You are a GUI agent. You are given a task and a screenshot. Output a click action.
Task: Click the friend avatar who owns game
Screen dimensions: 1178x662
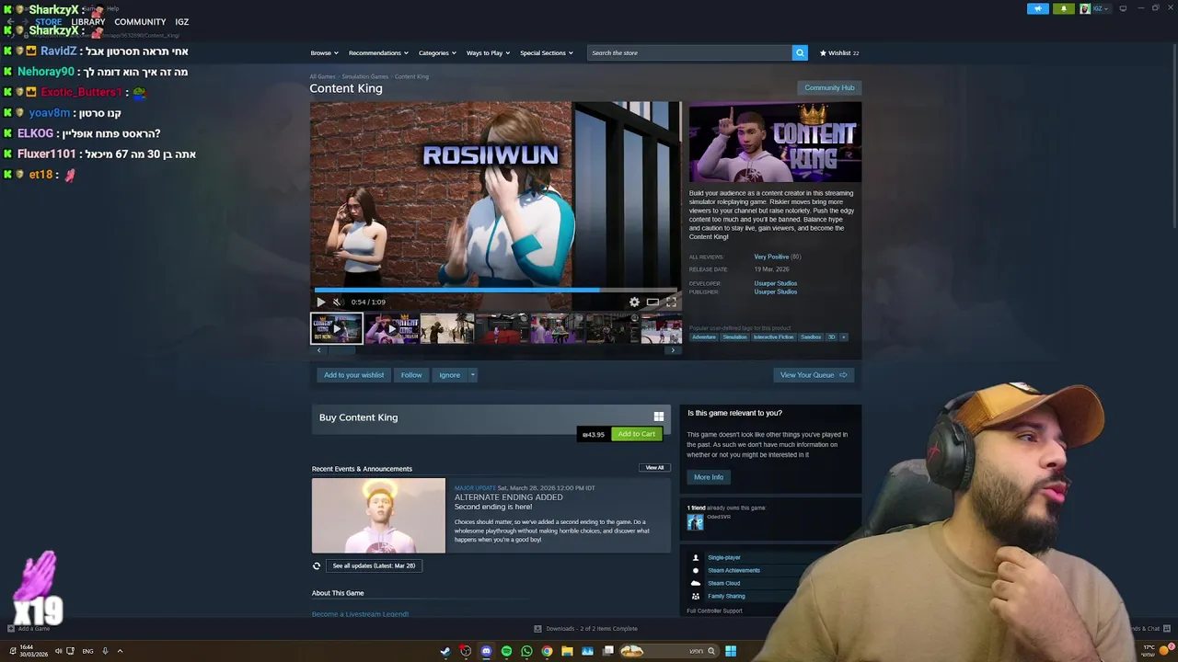point(695,521)
